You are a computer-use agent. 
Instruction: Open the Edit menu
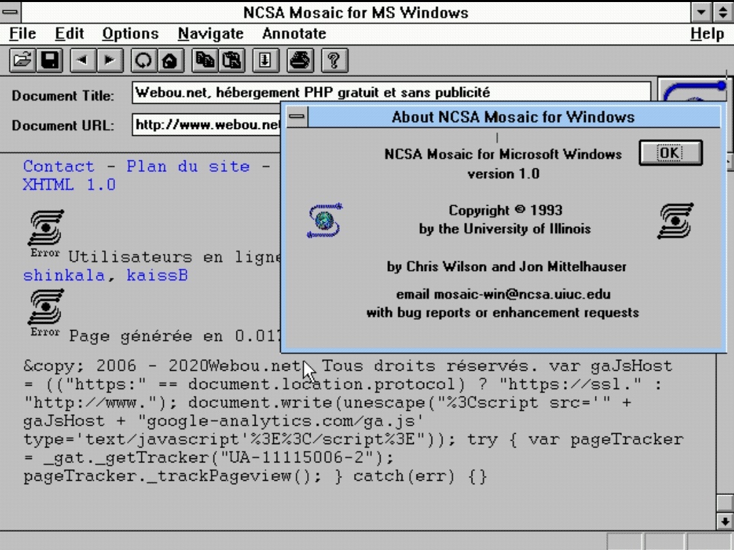point(69,34)
